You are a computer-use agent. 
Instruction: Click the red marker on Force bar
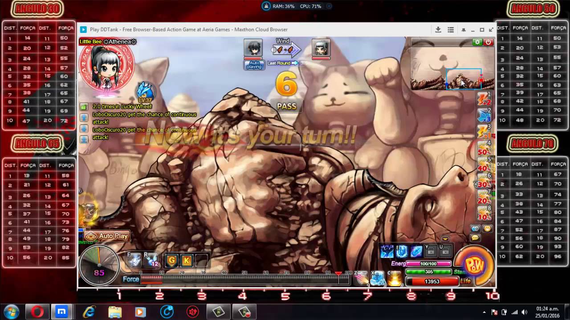338,273
